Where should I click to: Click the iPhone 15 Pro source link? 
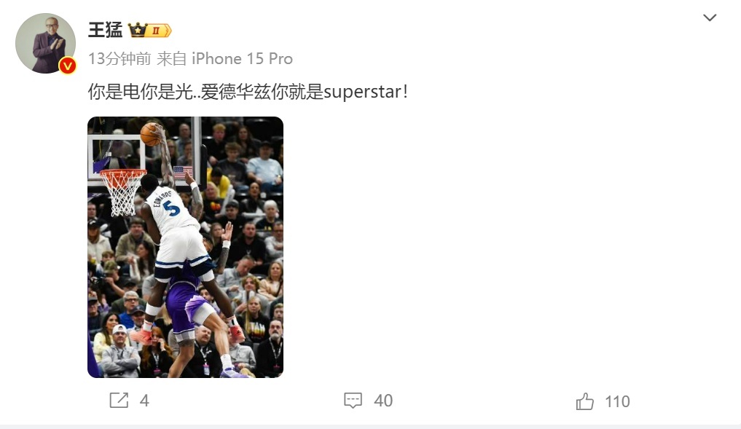242,58
